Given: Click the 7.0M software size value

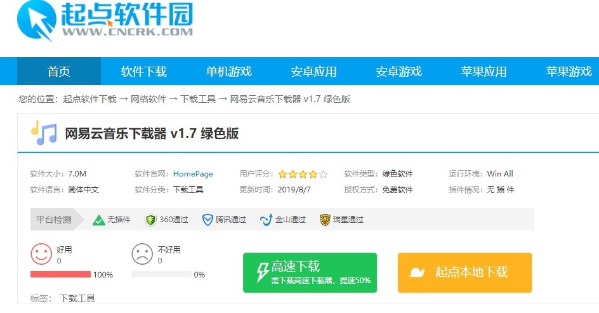Looking at the screenshot, I should click(77, 174).
